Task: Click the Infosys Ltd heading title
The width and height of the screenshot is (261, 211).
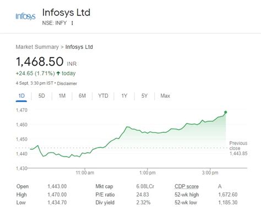Action: (66, 13)
